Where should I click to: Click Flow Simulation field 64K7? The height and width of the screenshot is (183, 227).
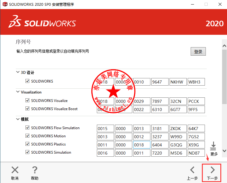click(x=196, y=129)
